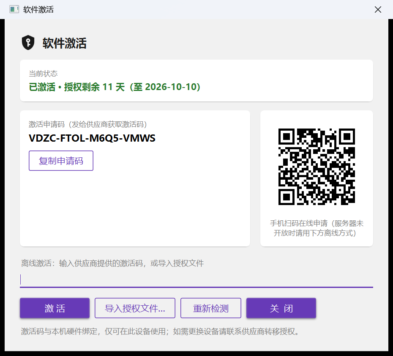Screen dimensions: 393x356
Task: Click the 软件激活 text in the title bar
Action: click(x=38, y=10)
